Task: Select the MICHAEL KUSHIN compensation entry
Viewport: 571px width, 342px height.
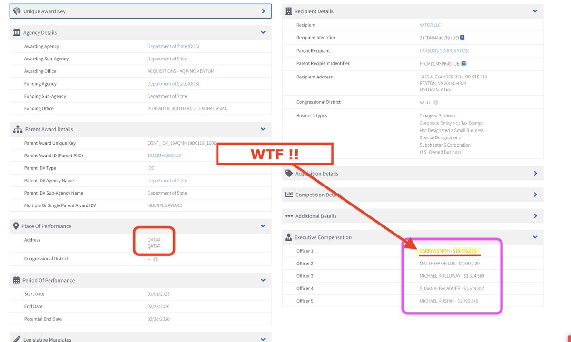Action: [x=449, y=301]
